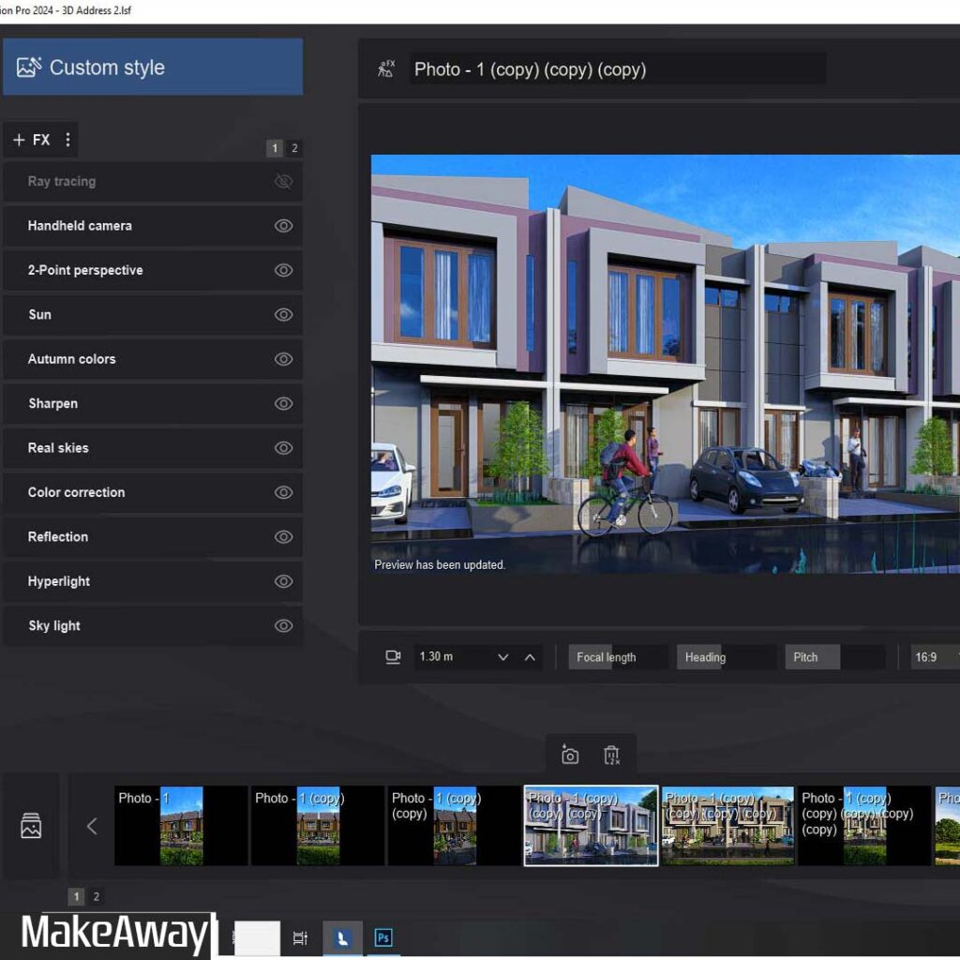Click the delete effects trash icon
Image resolution: width=960 pixels, height=960 pixels.
click(x=612, y=756)
